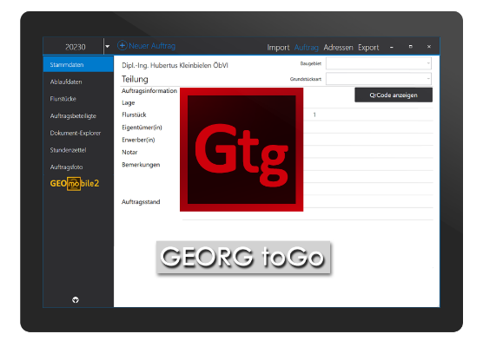The height and width of the screenshot is (347, 483).
Task: Minimize the application window
Action: (x=392, y=47)
